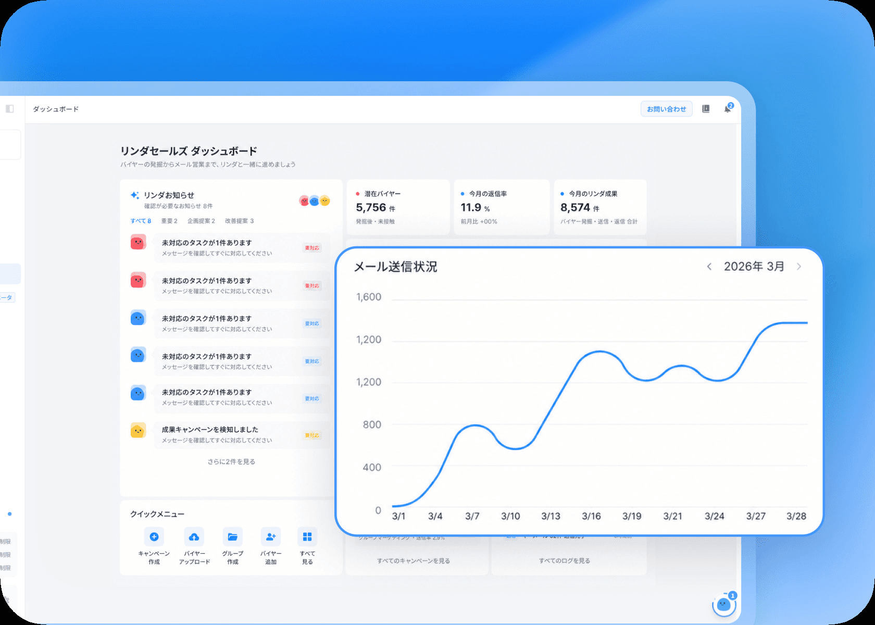Click the バイヤー追加 person-plus icon

click(x=271, y=536)
